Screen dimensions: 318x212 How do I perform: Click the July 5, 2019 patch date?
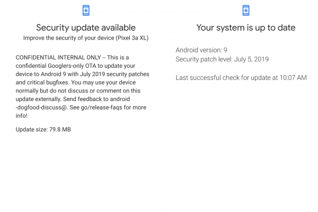pyautogui.click(x=251, y=59)
